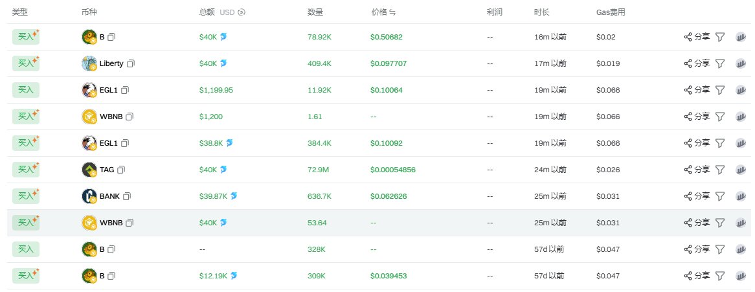Filter by the B $12.19K row

point(720,276)
